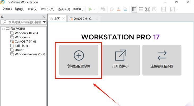Toggle the Show Library sidebar icon

coord(134,9)
